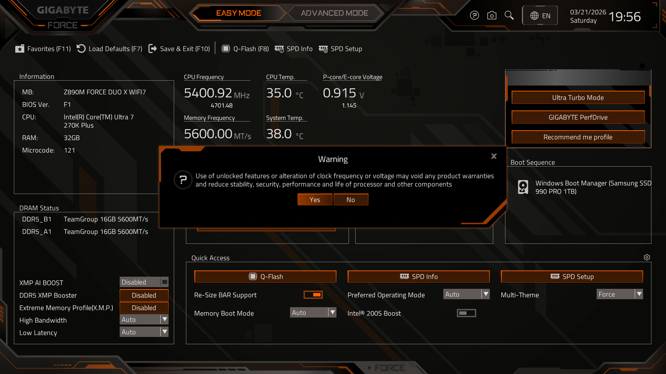This screenshot has width=666, height=374.
Task: Click Load Defaults (F7) reset icon
Action: 81,49
